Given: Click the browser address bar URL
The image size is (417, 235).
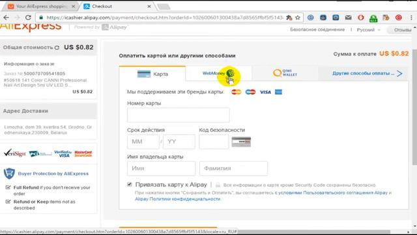Looking at the screenshot, I should click(165, 18).
